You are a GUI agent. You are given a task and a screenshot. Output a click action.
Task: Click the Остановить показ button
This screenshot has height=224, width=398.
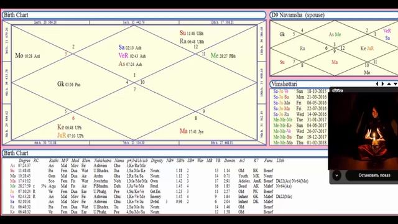pyautogui.click(x=374, y=175)
